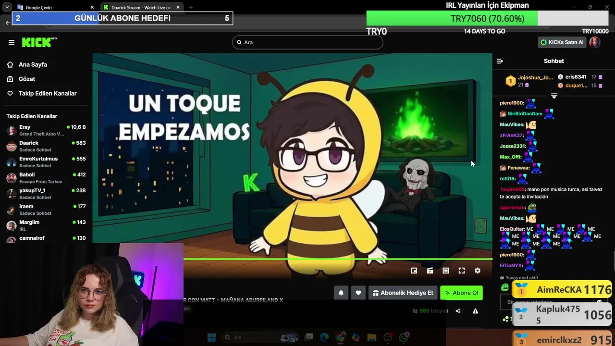Click Abonelik Hediye Et button
The width and height of the screenshot is (615, 346).
[x=403, y=293]
